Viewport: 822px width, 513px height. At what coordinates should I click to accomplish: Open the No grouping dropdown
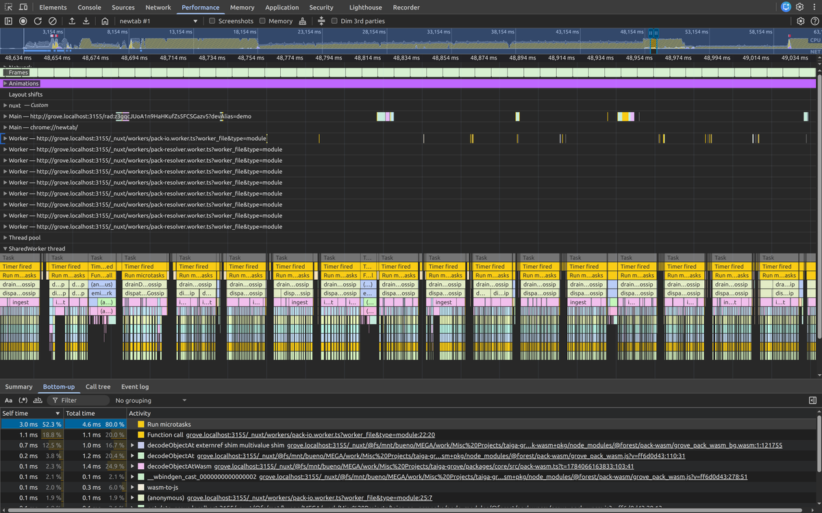coord(151,400)
